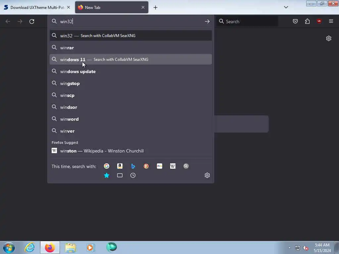Open the uBlock Origin extension icon
Image resolution: width=339 pixels, height=254 pixels.
click(319, 21)
